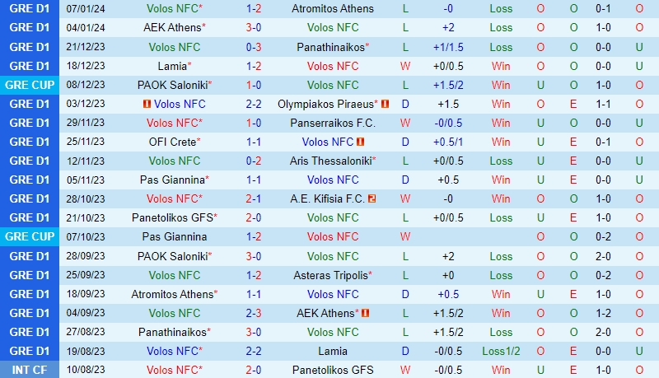
Task: Click Aris Thessaloniki team name
Action: pyautogui.click(x=331, y=161)
